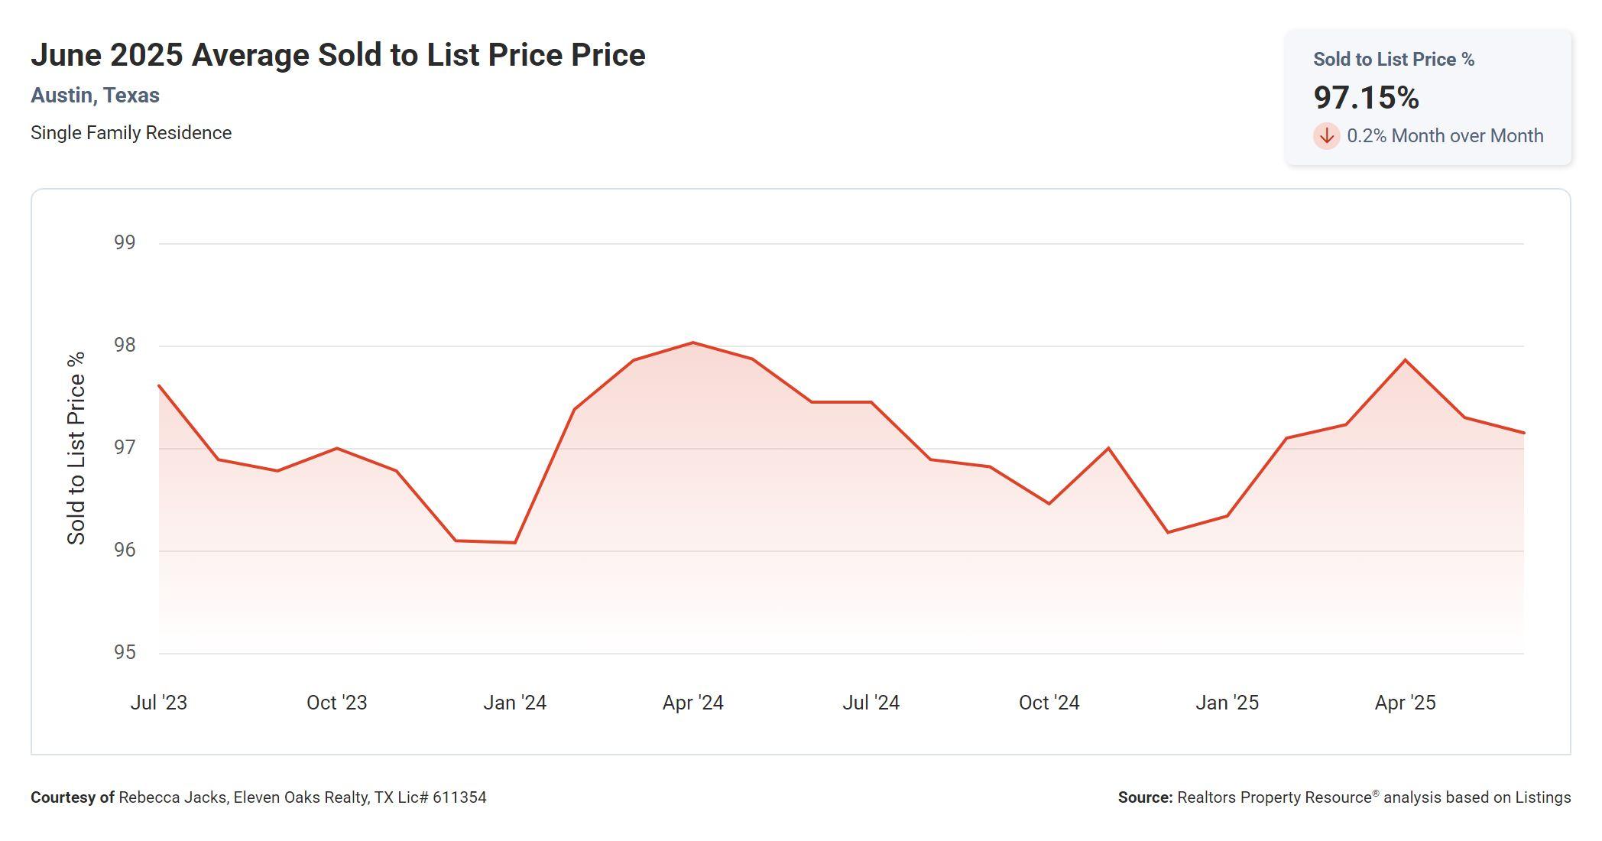The height and width of the screenshot is (841, 1602).
Task: Click the "Jul '24" x-axis label
Action: (871, 703)
